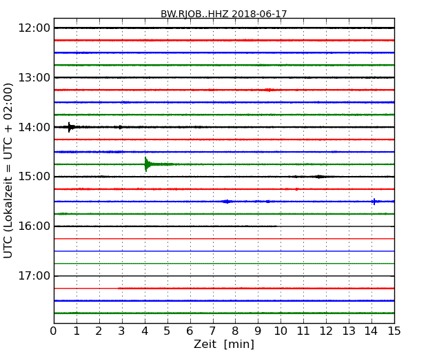Click x-axis tick label 2
The image size is (448, 359).
[x=99, y=331]
